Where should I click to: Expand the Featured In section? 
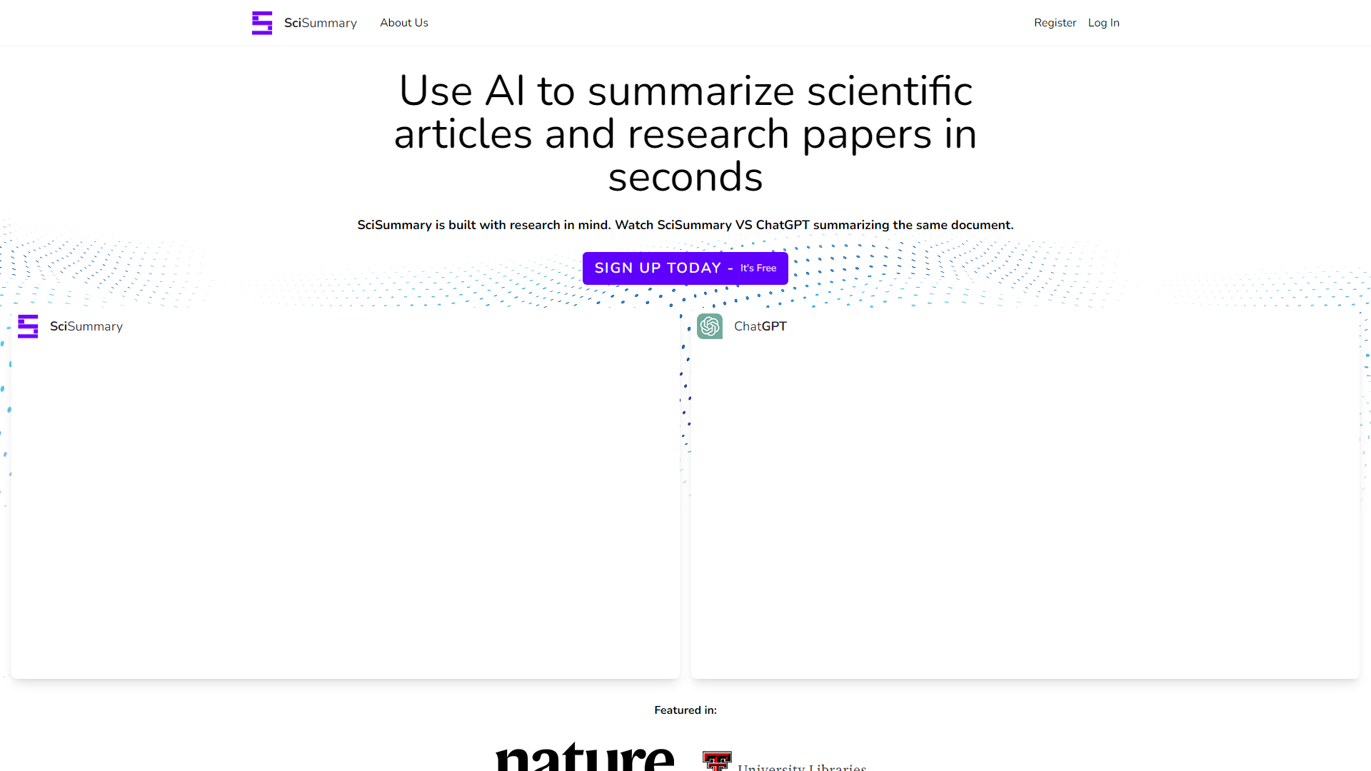click(685, 710)
